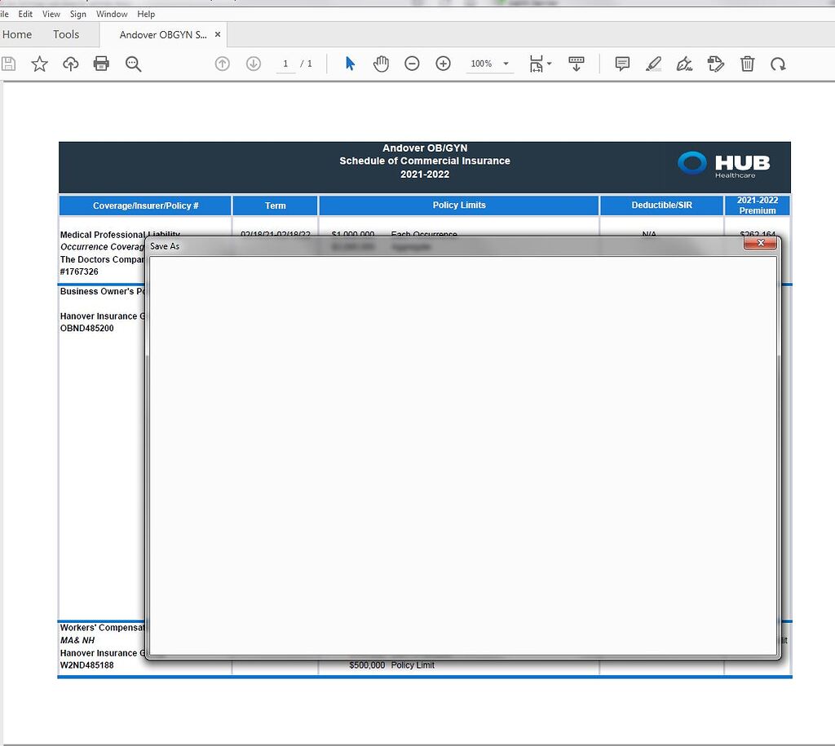Viewport: 835px width, 746px height.
Task: Open the Add Comment speech bubble tool
Action: (x=622, y=64)
